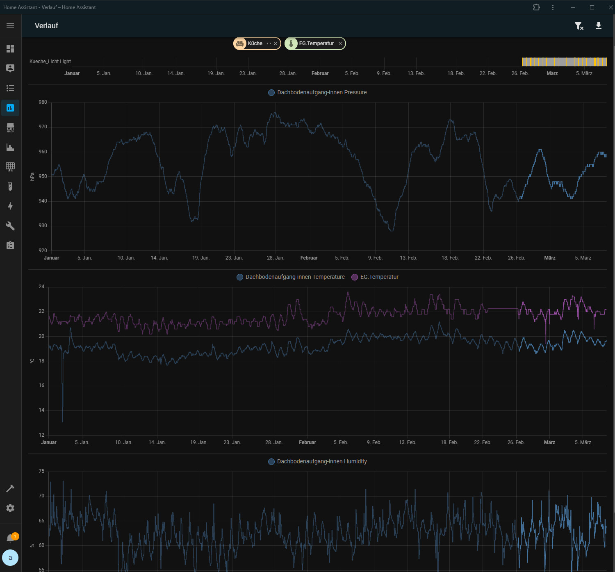The height and width of the screenshot is (572, 615).
Task: Open notifications bell with badge
Action: click(x=10, y=538)
